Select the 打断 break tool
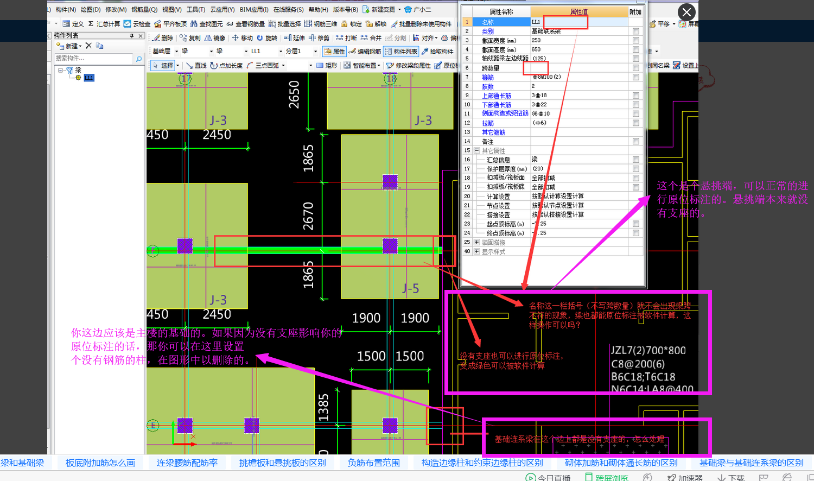814x481 pixels. (x=346, y=38)
